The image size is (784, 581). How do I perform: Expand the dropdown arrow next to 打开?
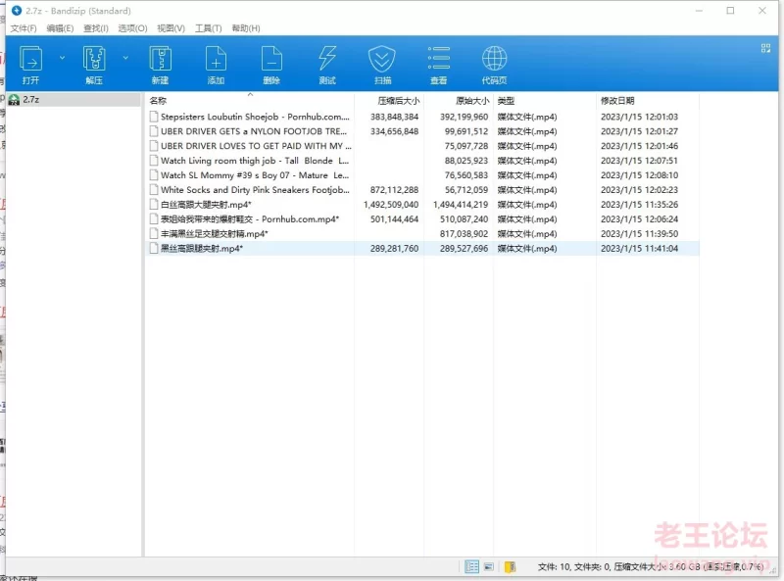pyautogui.click(x=62, y=58)
